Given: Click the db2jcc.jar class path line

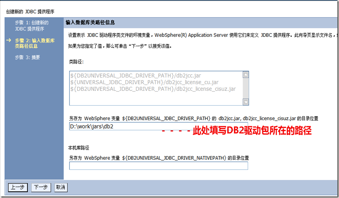Looking at the screenshot, I should [135, 76].
